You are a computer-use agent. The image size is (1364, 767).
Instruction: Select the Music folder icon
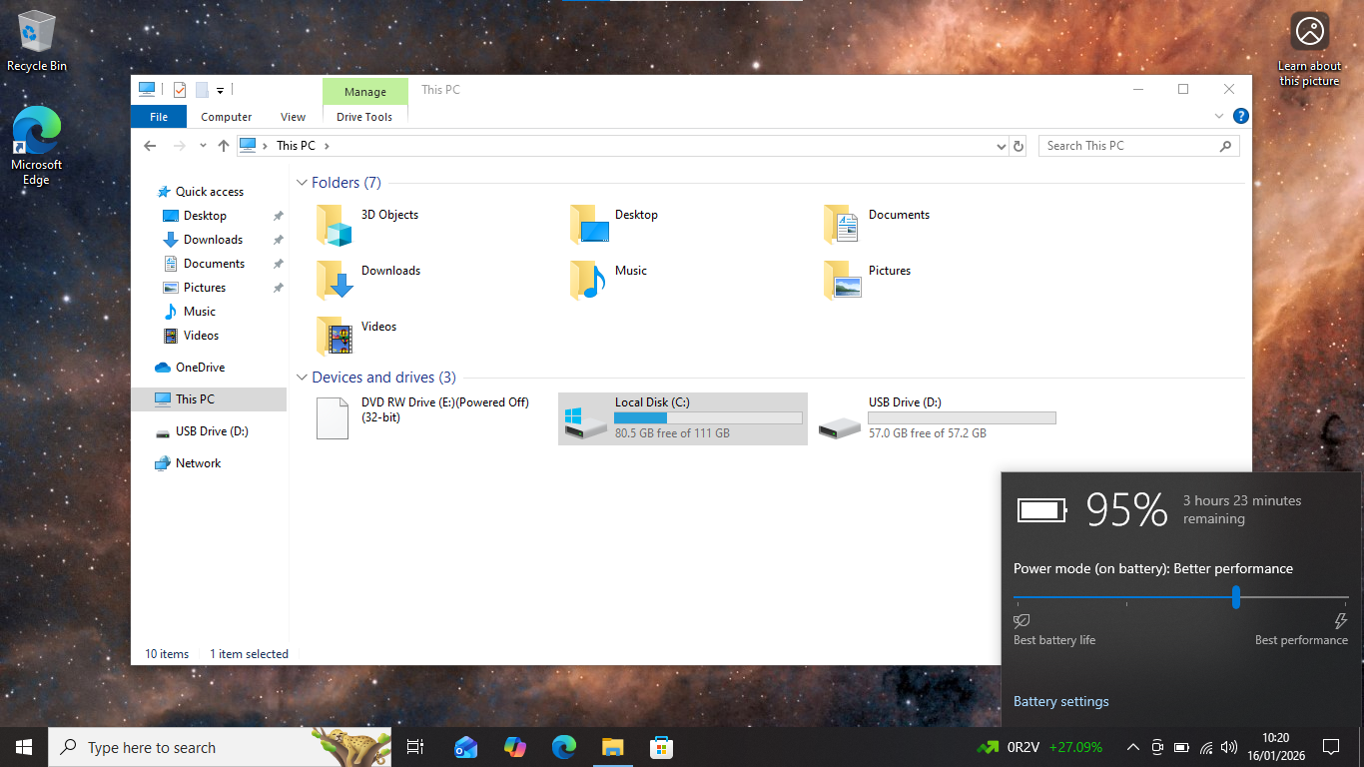(588, 281)
